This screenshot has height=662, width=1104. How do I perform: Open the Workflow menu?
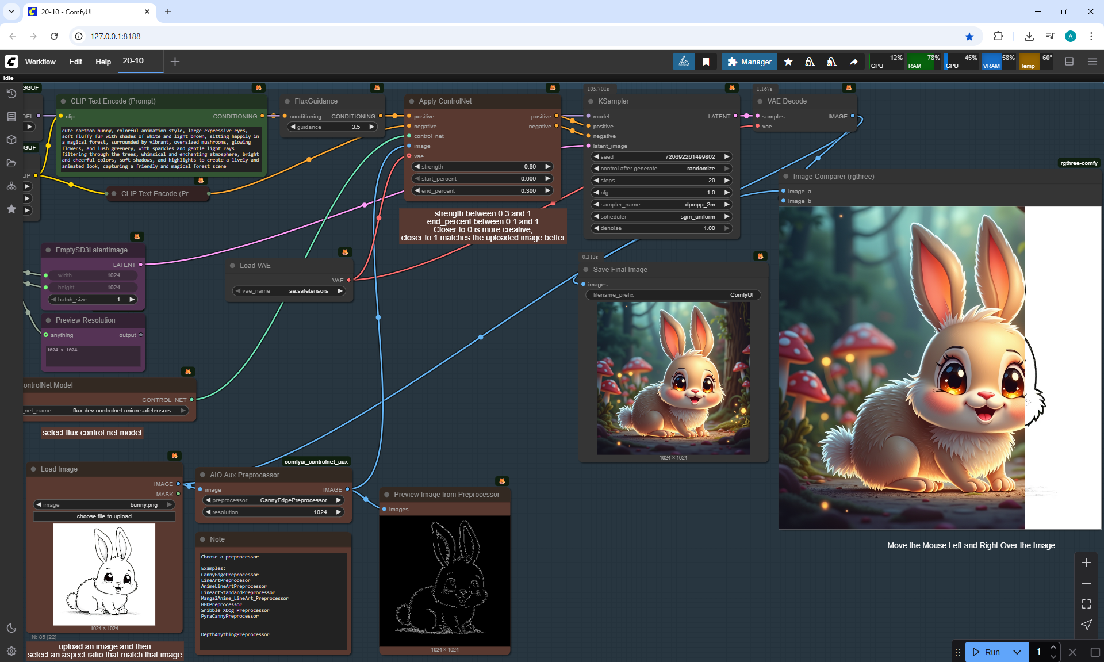click(x=40, y=62)
